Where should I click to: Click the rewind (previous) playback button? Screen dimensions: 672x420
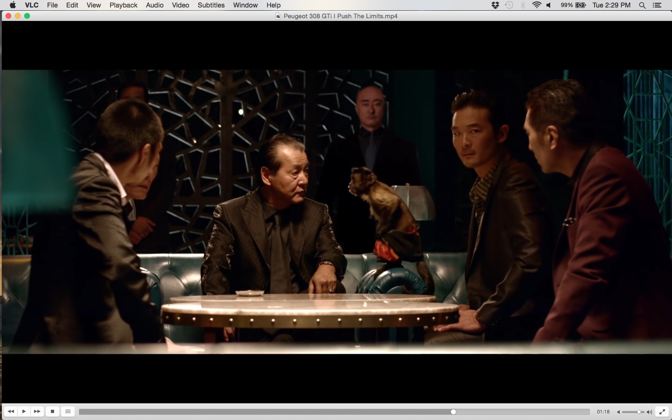pyautogui.click(x=11, y=412)
